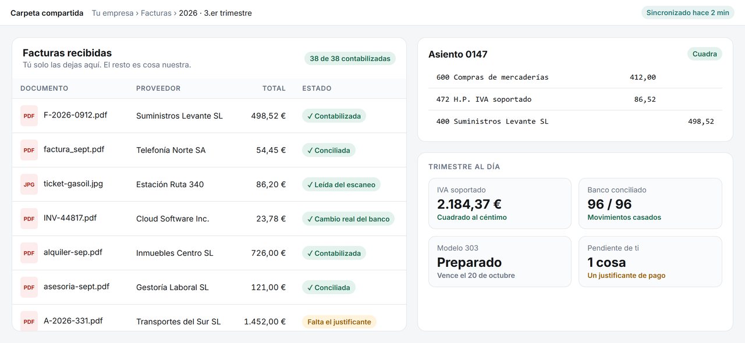Select the '2026 · 3.er trimestre' breadcrumb
This screenshot has width=745, height=343.
pyautogui.click(x=215, y=13)
